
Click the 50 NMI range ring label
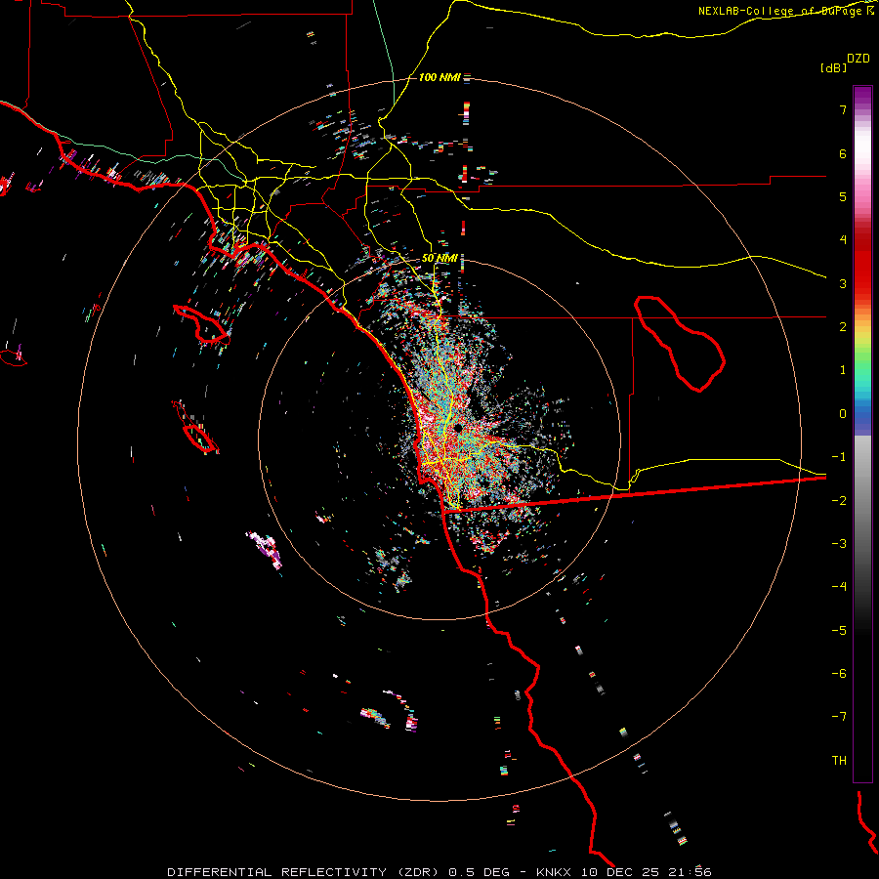click(439, 258)
